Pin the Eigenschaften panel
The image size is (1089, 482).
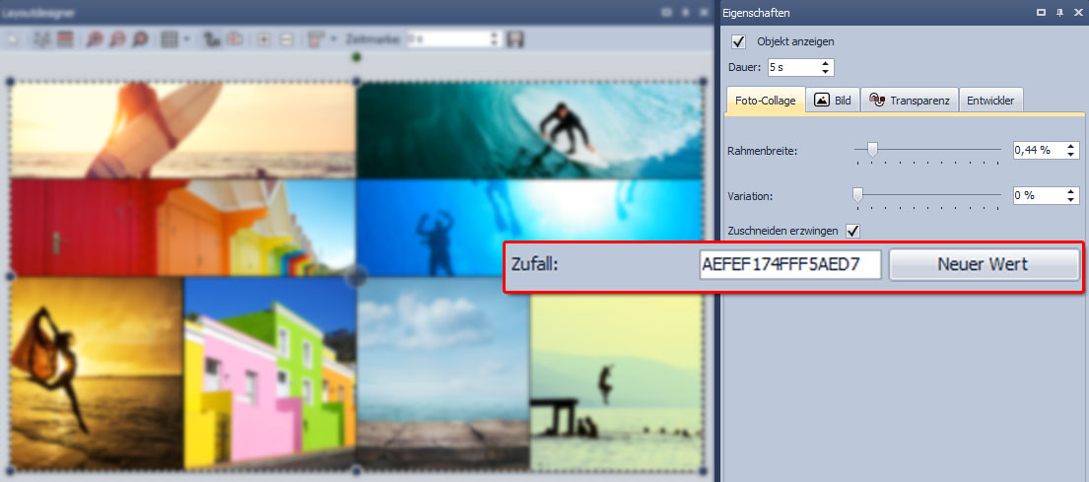point(1059,13)
